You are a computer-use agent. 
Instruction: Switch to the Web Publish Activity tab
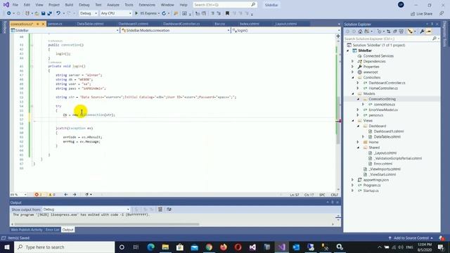click(27, 230)
